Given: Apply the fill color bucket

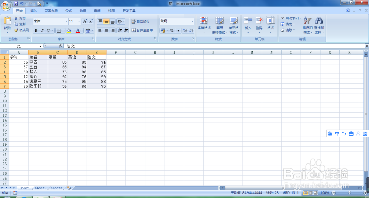Looking at the screenshot, I should (69, 30).
